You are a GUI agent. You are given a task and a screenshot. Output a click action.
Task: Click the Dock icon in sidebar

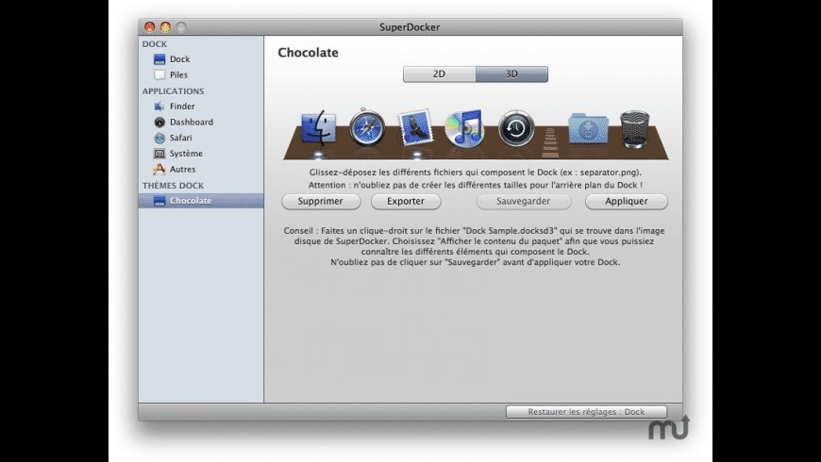coord(159,59)
